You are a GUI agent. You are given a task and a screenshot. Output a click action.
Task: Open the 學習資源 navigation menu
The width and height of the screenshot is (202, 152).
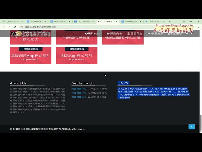click(155, 34)
